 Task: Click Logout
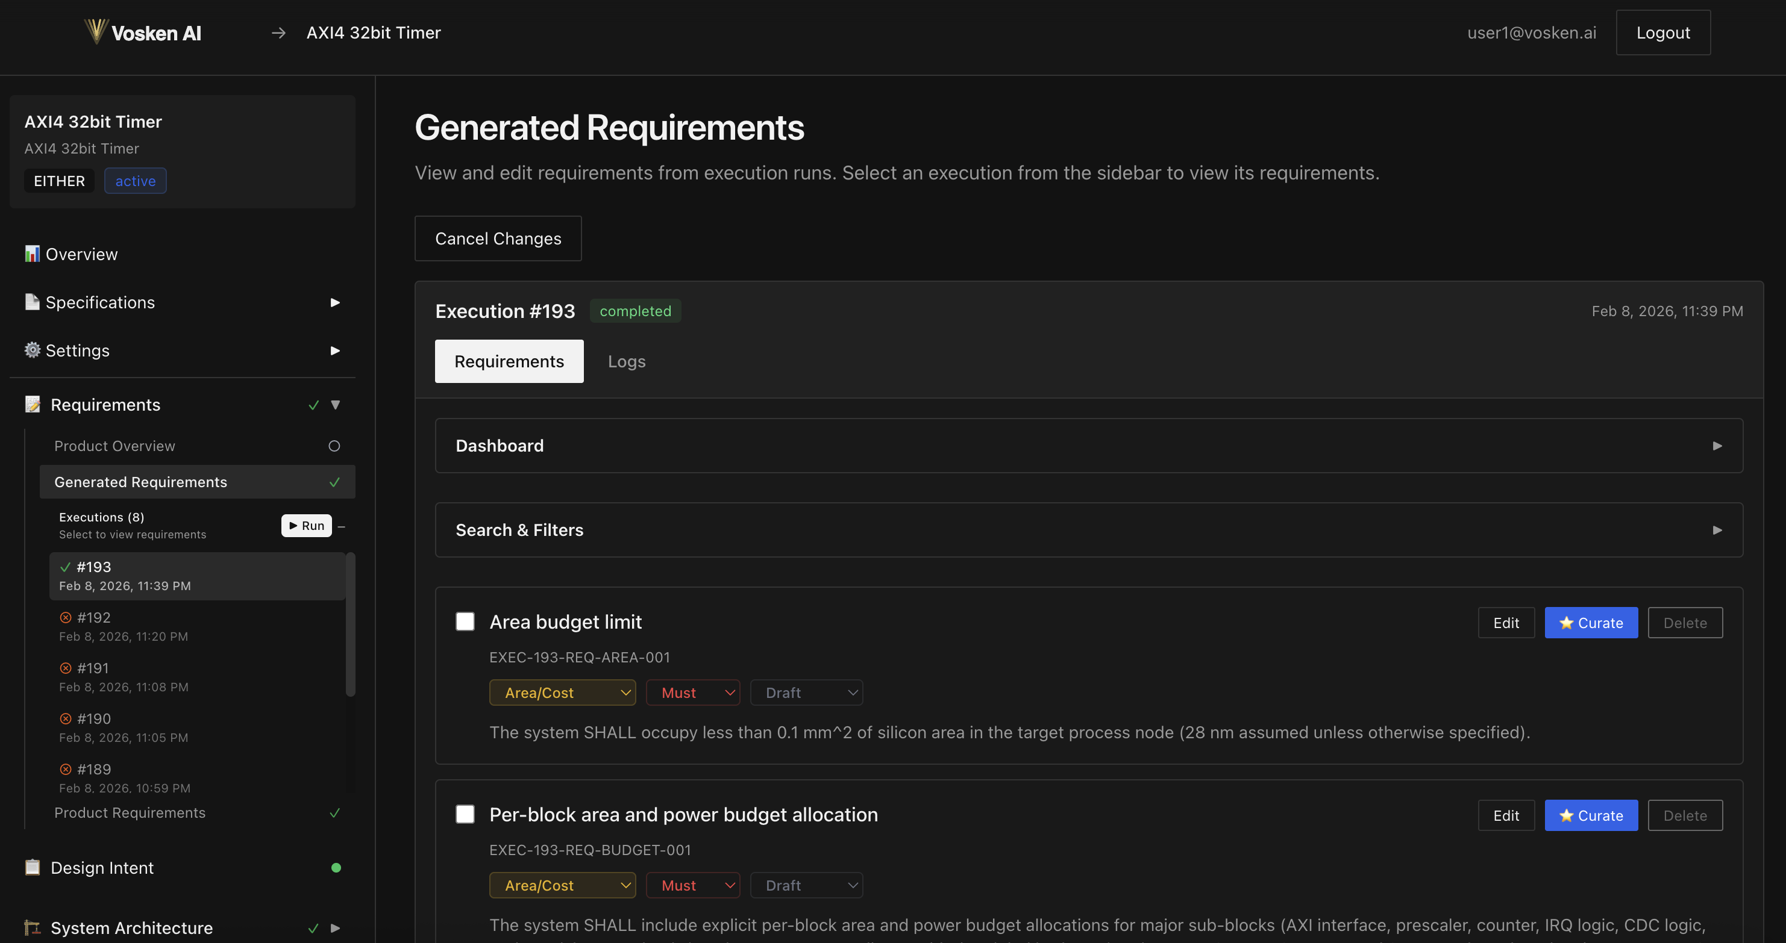[1662, 32]
